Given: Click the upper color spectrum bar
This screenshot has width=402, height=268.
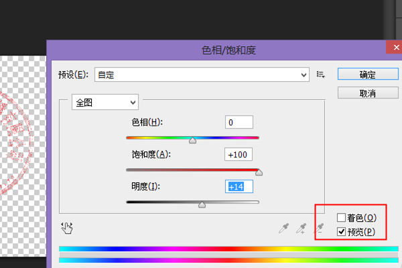Looking at the screenshot, I should point(228,249).
